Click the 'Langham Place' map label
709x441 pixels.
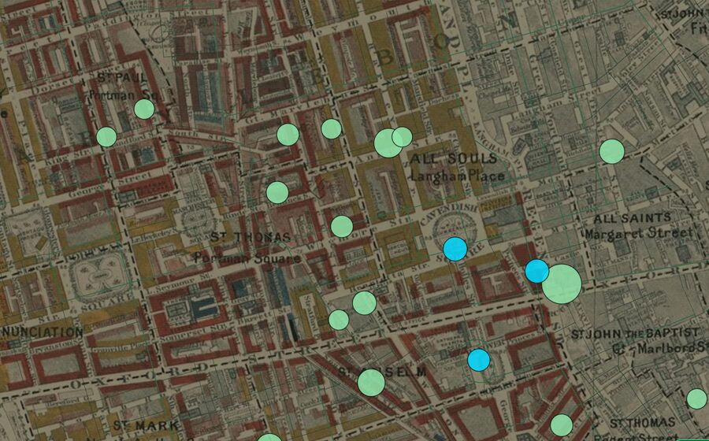[457, 176]
